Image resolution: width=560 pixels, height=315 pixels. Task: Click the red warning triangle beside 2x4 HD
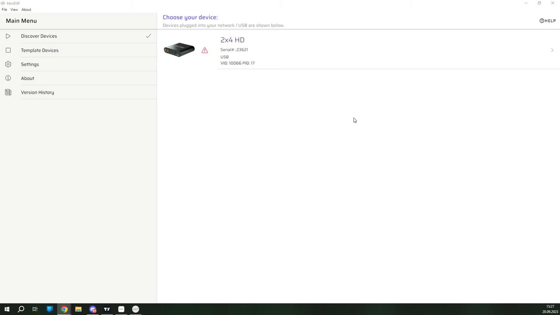pyautogui.click(x=205, y=50)
